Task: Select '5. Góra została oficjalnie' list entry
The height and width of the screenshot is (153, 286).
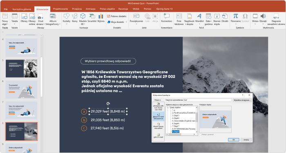Action: coord(184,121)
